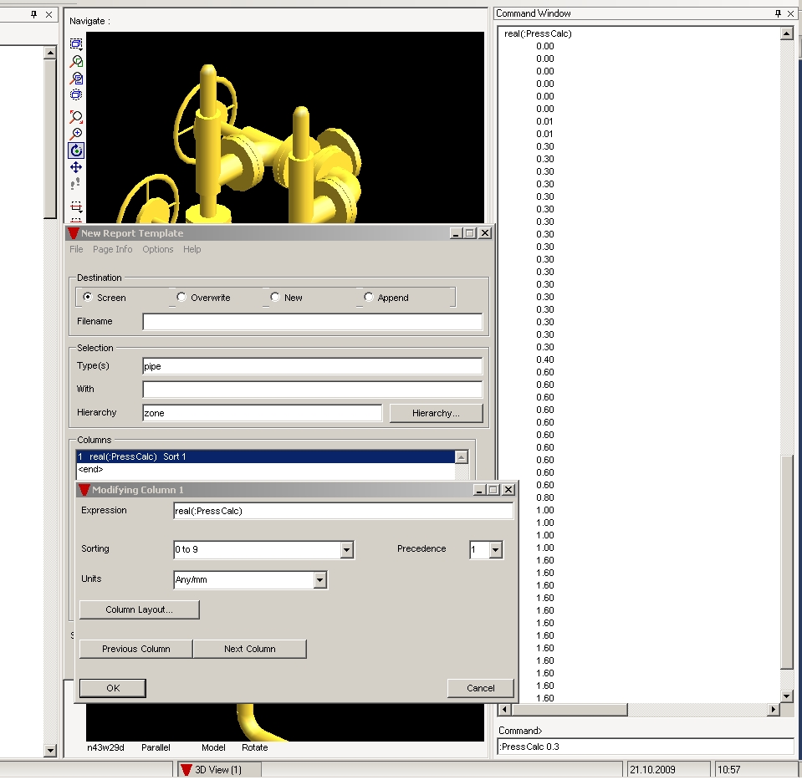Minimize the Modifying Column 1 dialog

click(x=479, y=490)
